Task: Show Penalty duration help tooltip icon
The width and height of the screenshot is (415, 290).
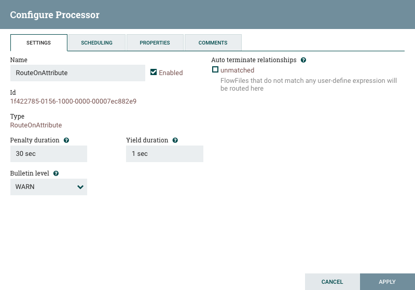Action: pyautogui.click(x=66, y=140)
